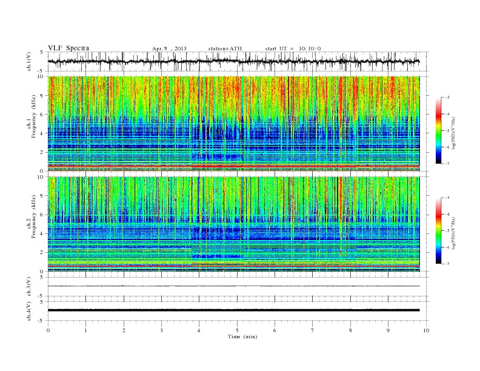The width and height of the screenshot is (480, 371).
Task: Click the "2" kHz tick on ch.1 spectrogram axis
Action: pyautogui.click(x=42, y=152)
